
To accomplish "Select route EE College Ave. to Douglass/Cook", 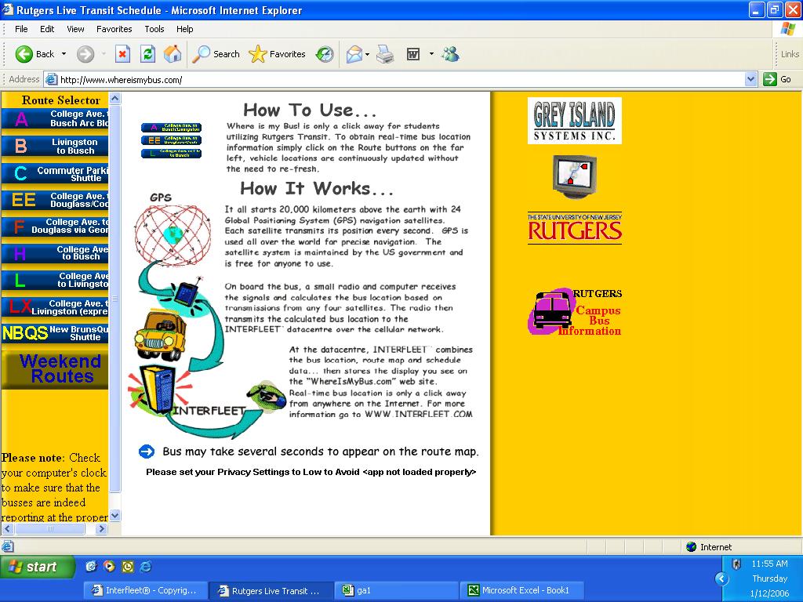I will click(x=55, y=200).
